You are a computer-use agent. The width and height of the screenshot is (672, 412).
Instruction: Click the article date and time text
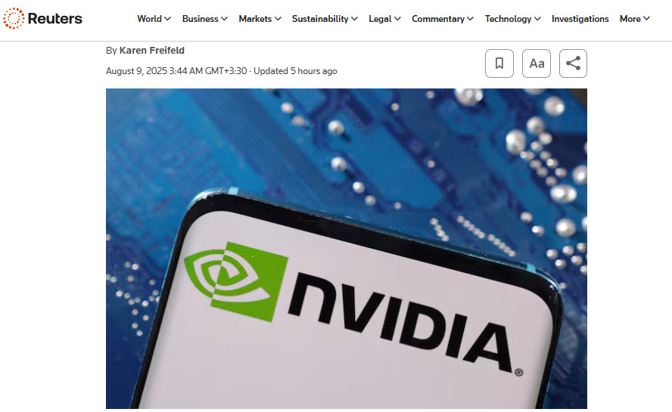tap(176, 71)
